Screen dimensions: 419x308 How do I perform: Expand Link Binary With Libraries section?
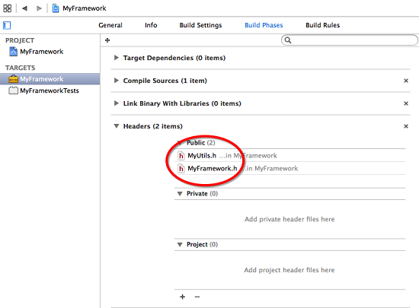tap(117, 103)
